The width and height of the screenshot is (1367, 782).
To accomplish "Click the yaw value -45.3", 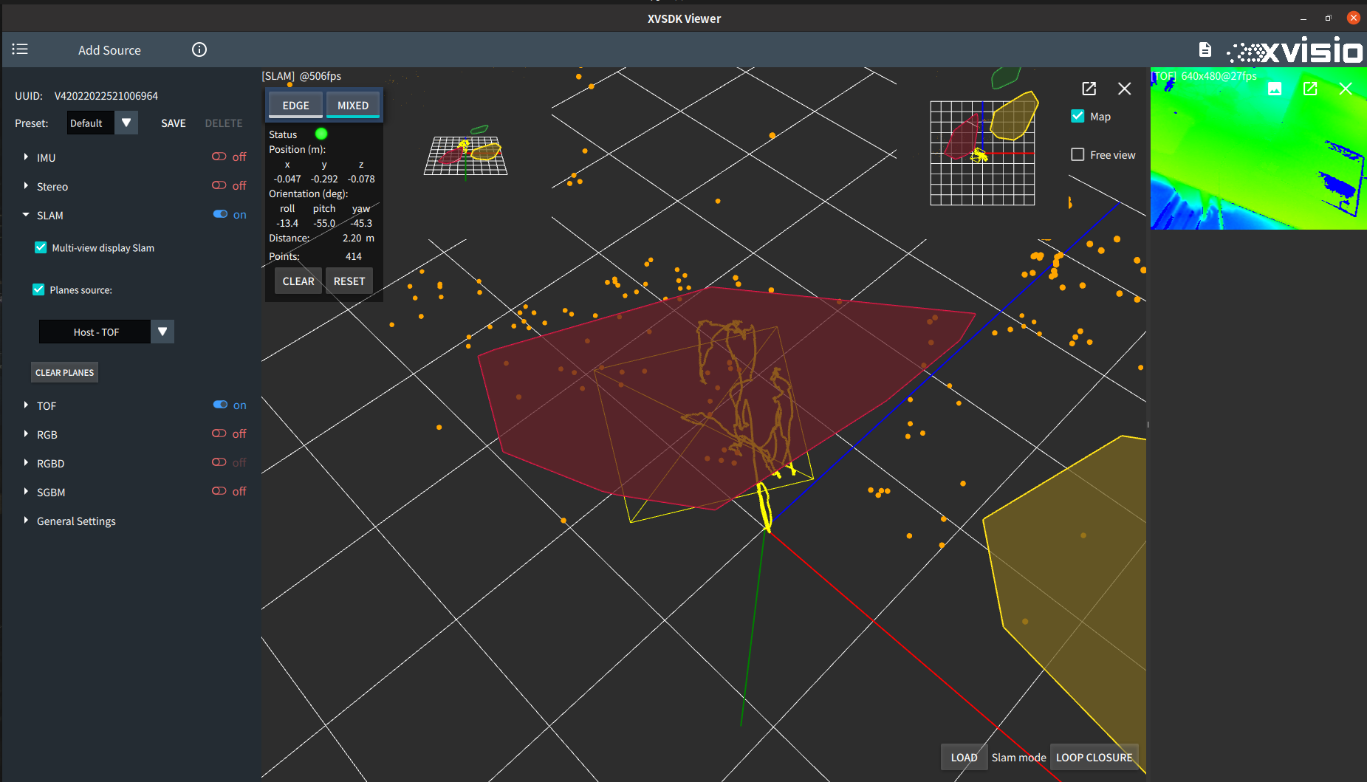I will [x=361, y=223].
